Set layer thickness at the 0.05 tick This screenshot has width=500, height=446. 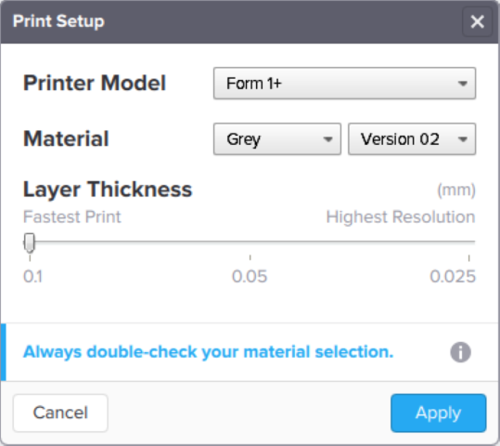coord(250,243)
